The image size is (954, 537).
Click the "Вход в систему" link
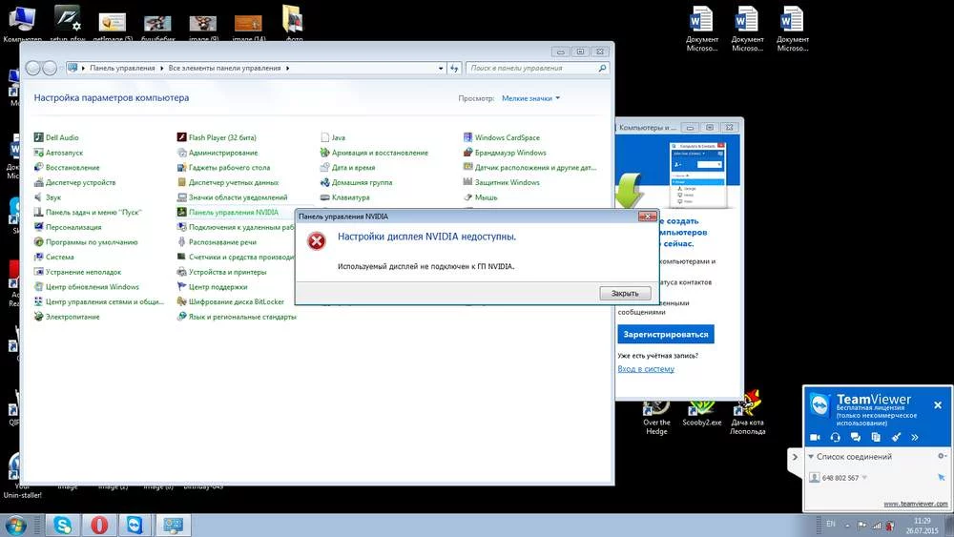click(646, 369)
